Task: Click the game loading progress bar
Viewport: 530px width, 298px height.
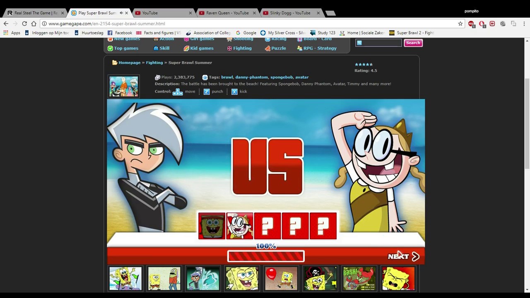Action: [266, 257]
